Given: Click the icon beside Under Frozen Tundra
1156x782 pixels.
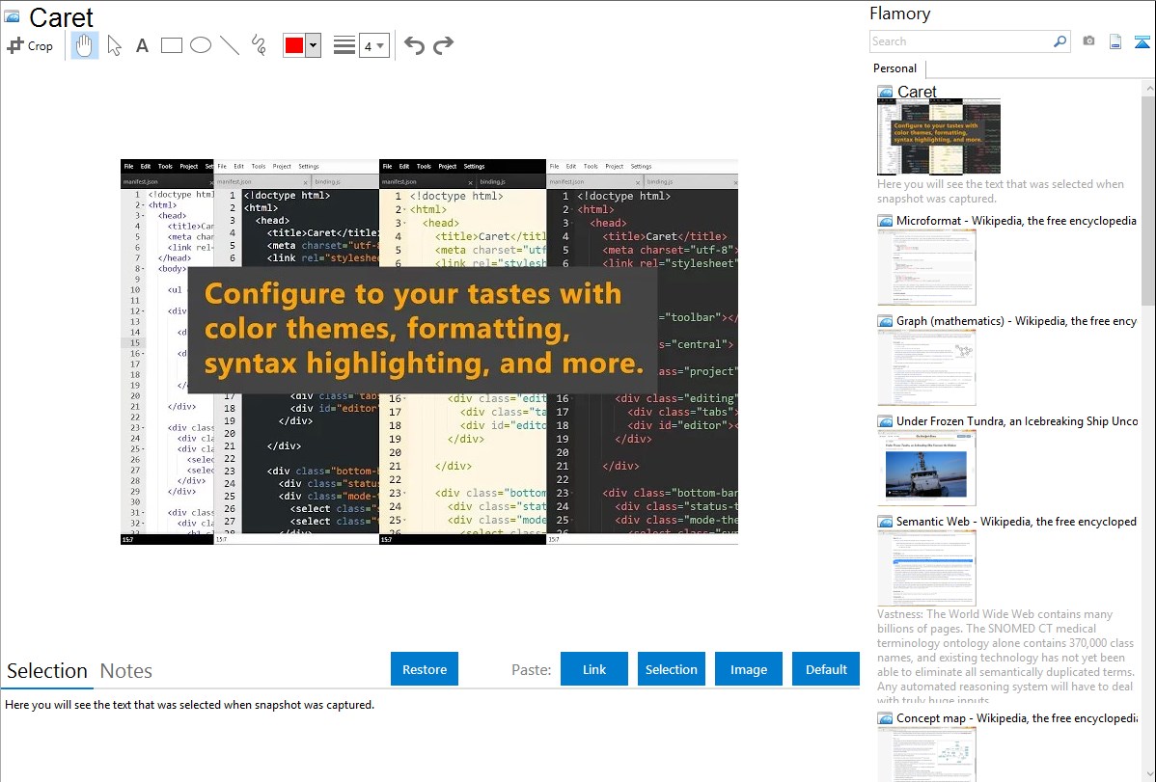Looking at the screenshot, I should click(885, 421).
